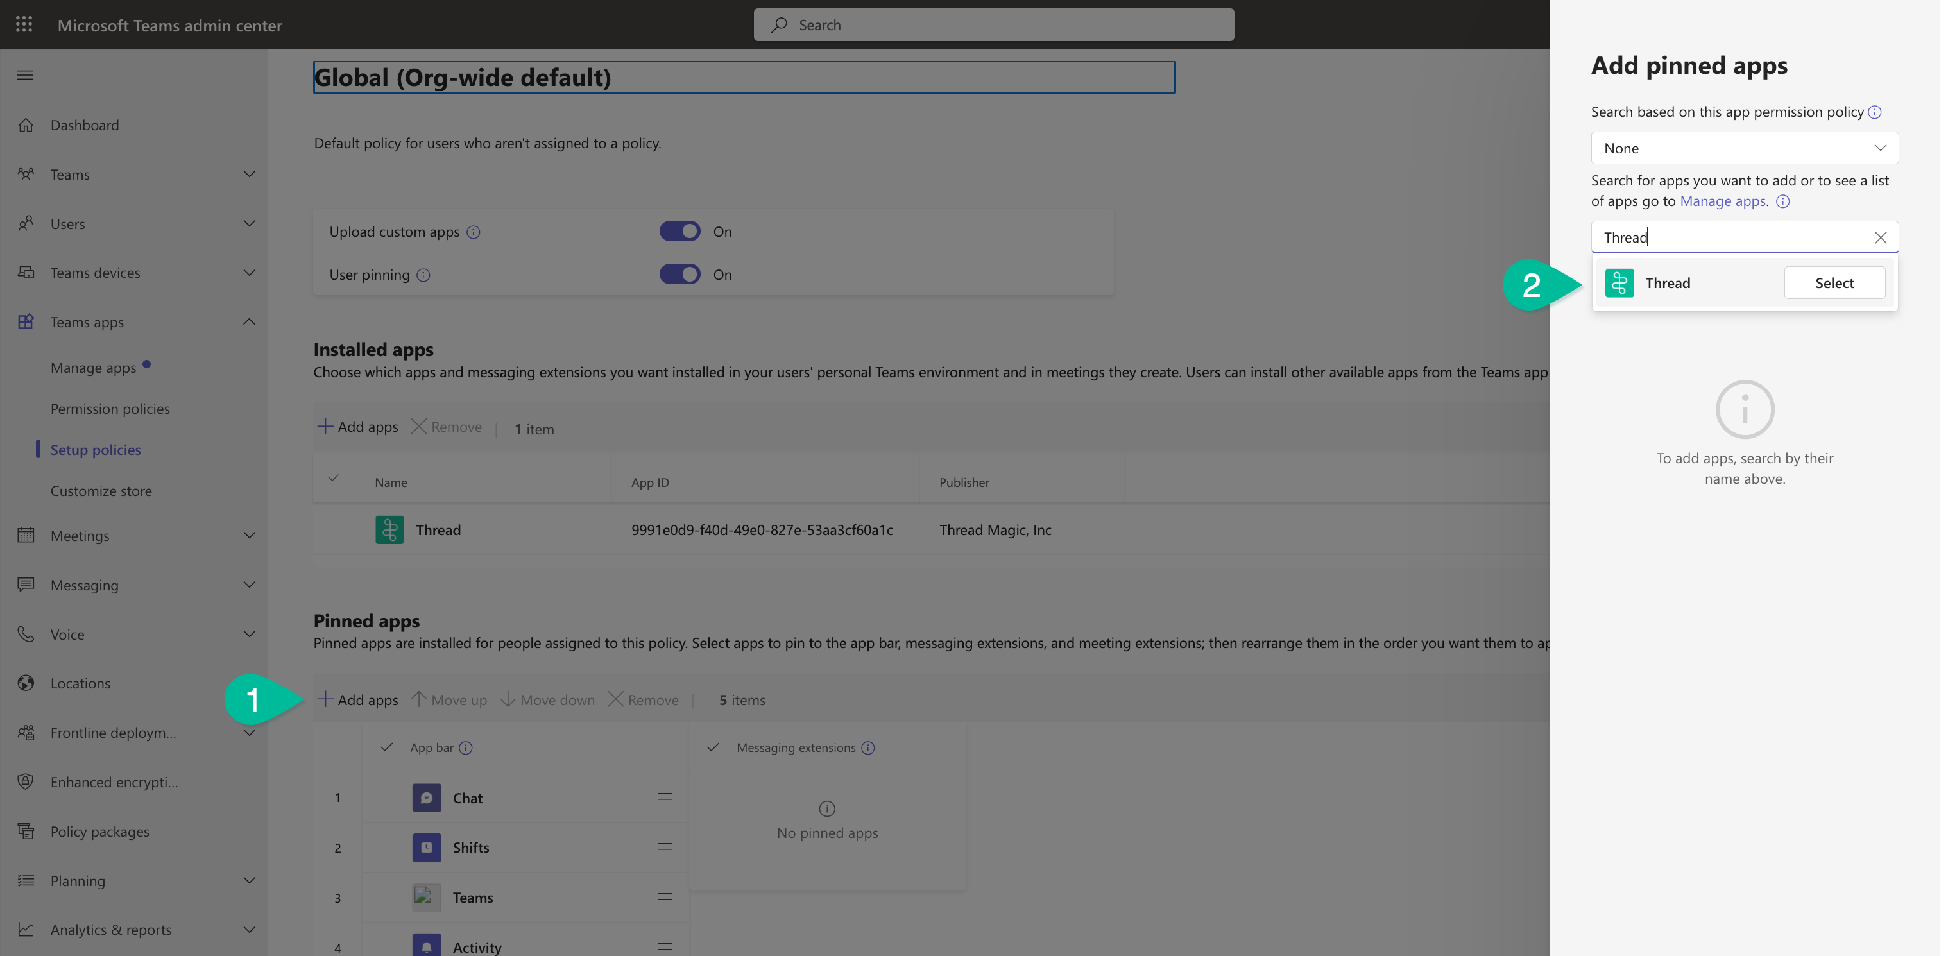The image size is (1948, 956).
Task: Turn off User pinning toggle
Action: pyautogui.click(x=680, y=274)
